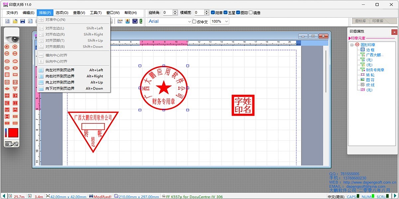
Task: Collapse the 圆形印章 tree node
Action: coord(352,44)
